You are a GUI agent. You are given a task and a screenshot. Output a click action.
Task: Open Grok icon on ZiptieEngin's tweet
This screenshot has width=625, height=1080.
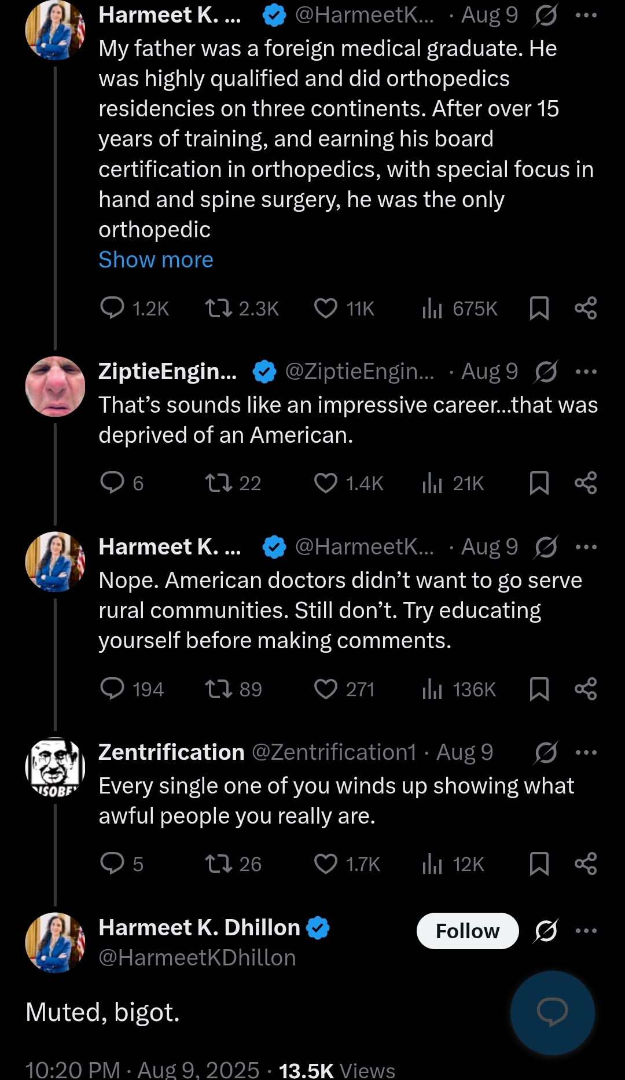click(x=546, y=372)
